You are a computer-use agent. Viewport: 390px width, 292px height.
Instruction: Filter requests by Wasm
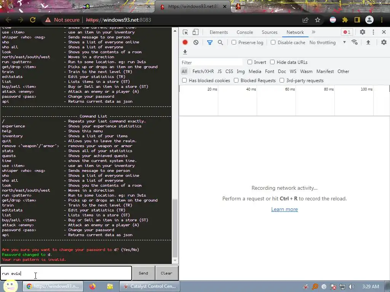click(x=306, y=71)
